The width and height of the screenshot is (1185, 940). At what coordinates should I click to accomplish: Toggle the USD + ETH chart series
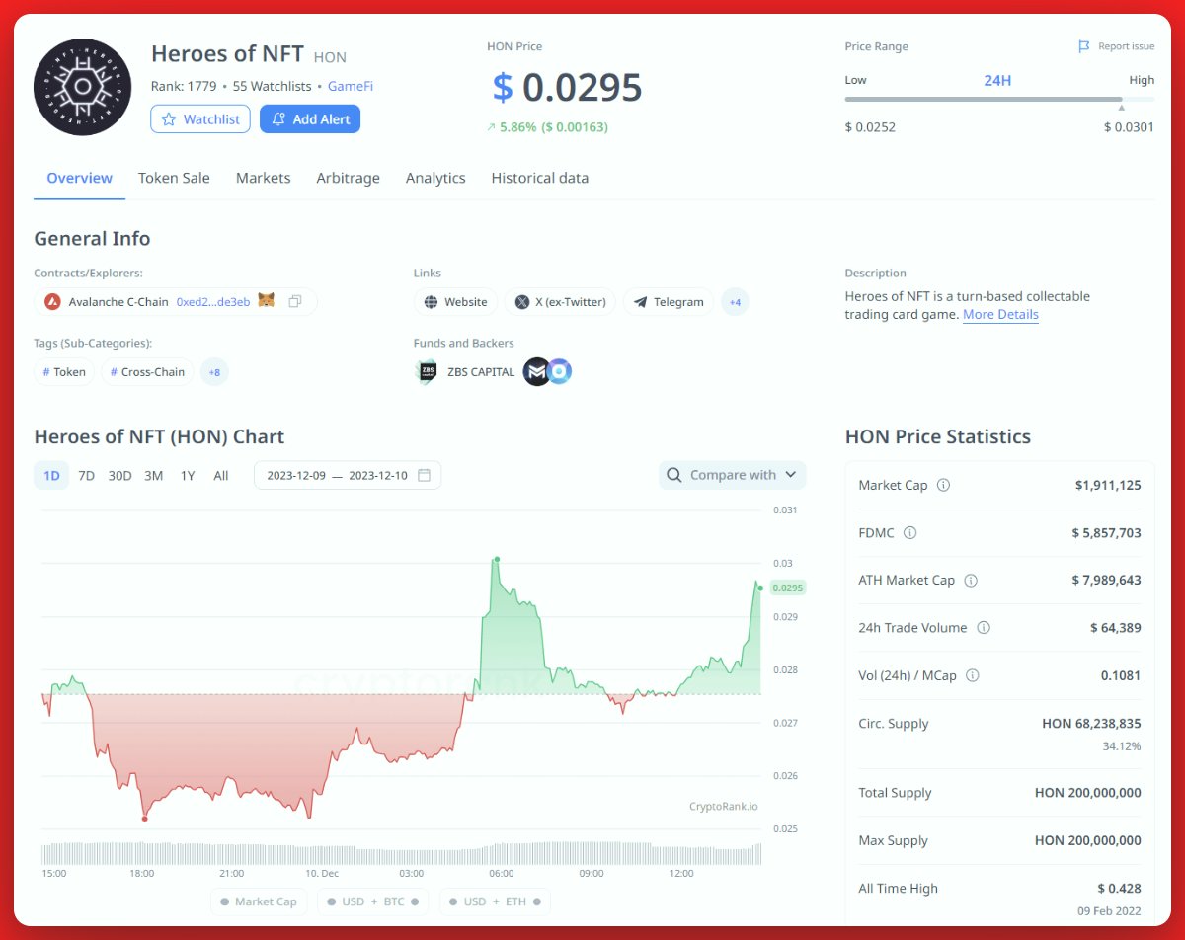pos(495,901)
